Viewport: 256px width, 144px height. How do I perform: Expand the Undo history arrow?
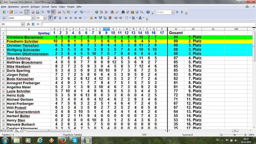pyautogui.click(x=85, y=12)
